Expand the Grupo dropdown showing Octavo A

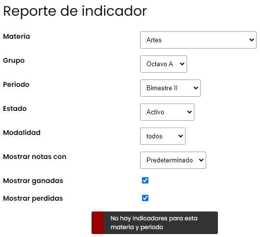[164, 64]
